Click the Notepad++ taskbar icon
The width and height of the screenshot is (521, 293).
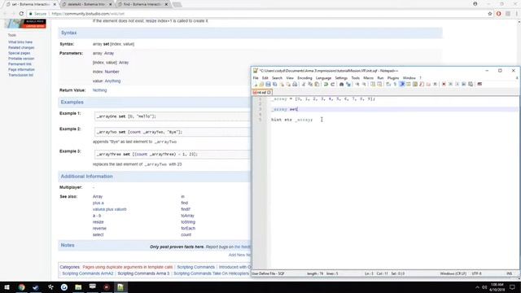[120, 287]
